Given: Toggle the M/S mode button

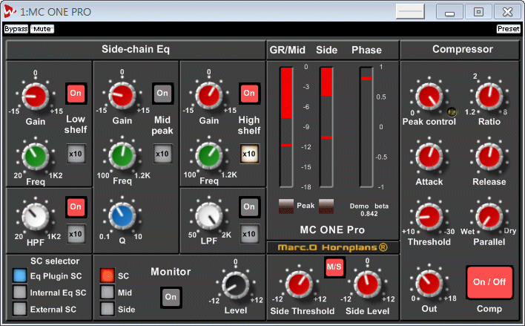Looking at the screenshot, I should (x=334, y=267).
